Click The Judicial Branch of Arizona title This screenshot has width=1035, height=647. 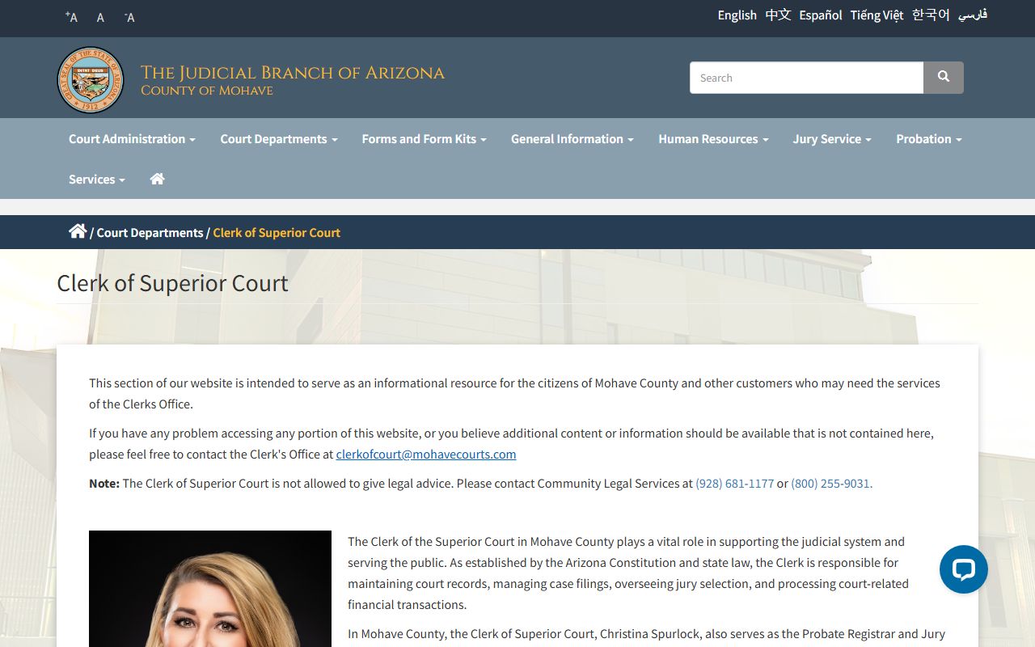pyautogui.click(x=293, y=73)
